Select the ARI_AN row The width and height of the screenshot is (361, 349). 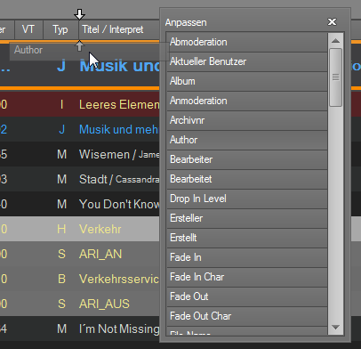[x=80, y=254]
